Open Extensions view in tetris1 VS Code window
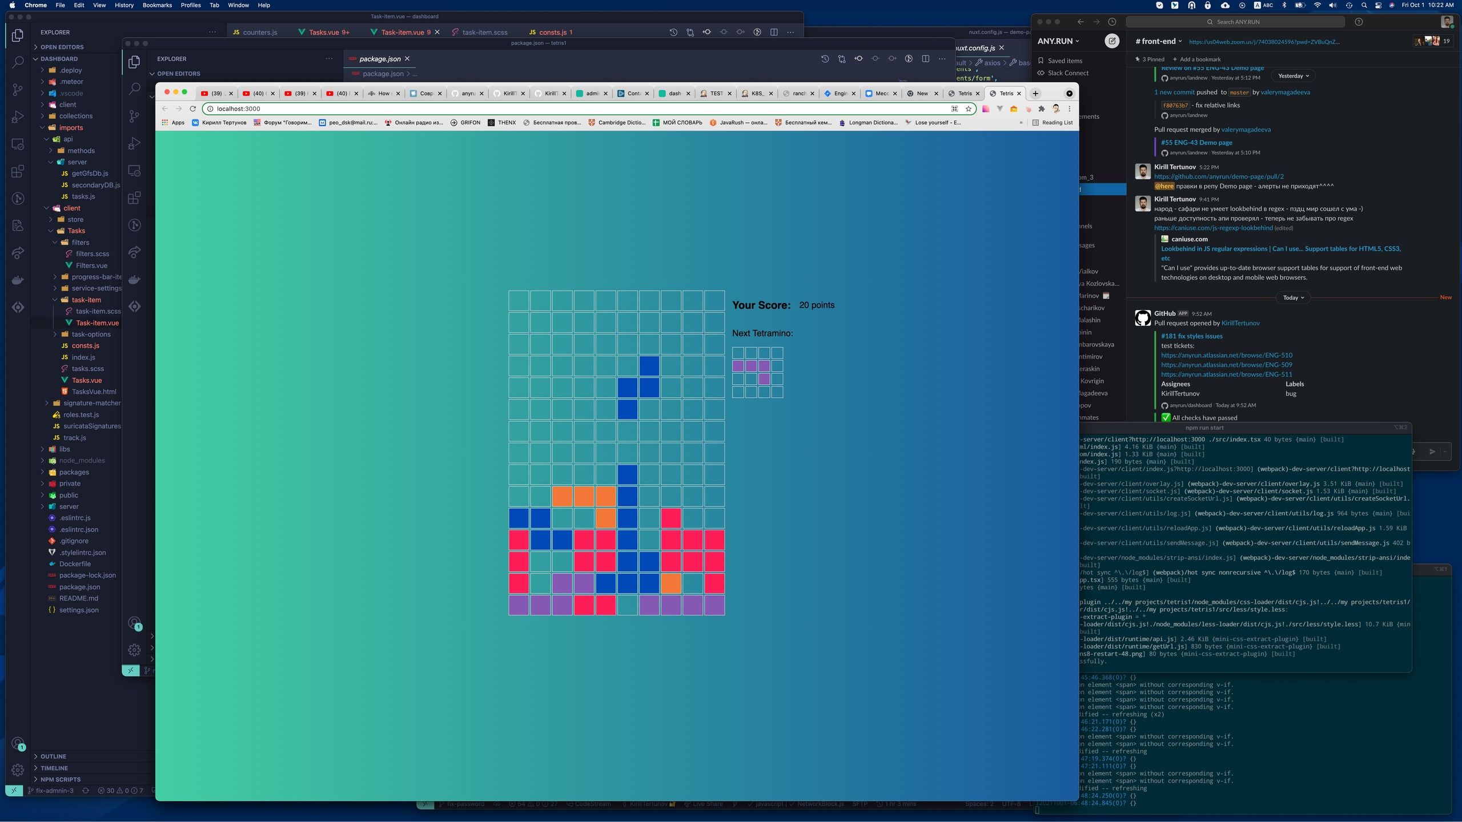This screenshot has height=822, width=1462. coord(134,198)
